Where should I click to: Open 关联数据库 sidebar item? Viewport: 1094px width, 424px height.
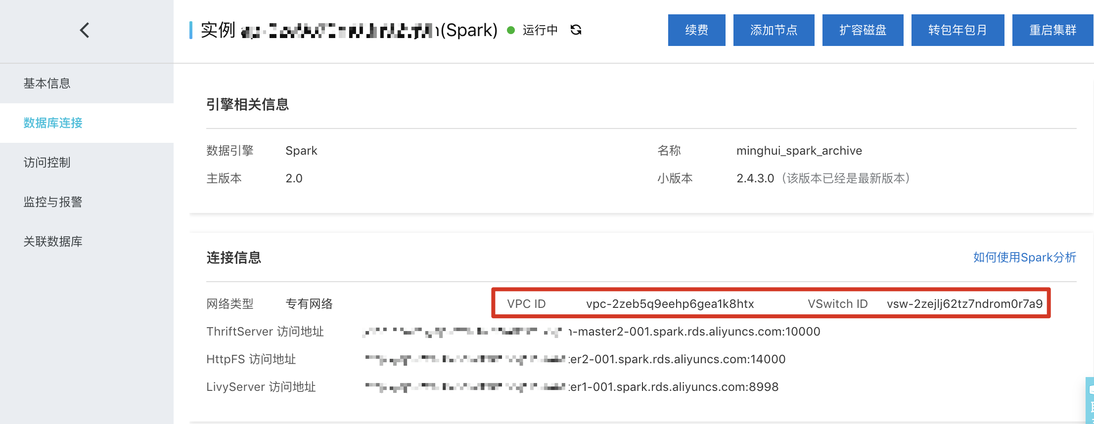click(87, 241)
